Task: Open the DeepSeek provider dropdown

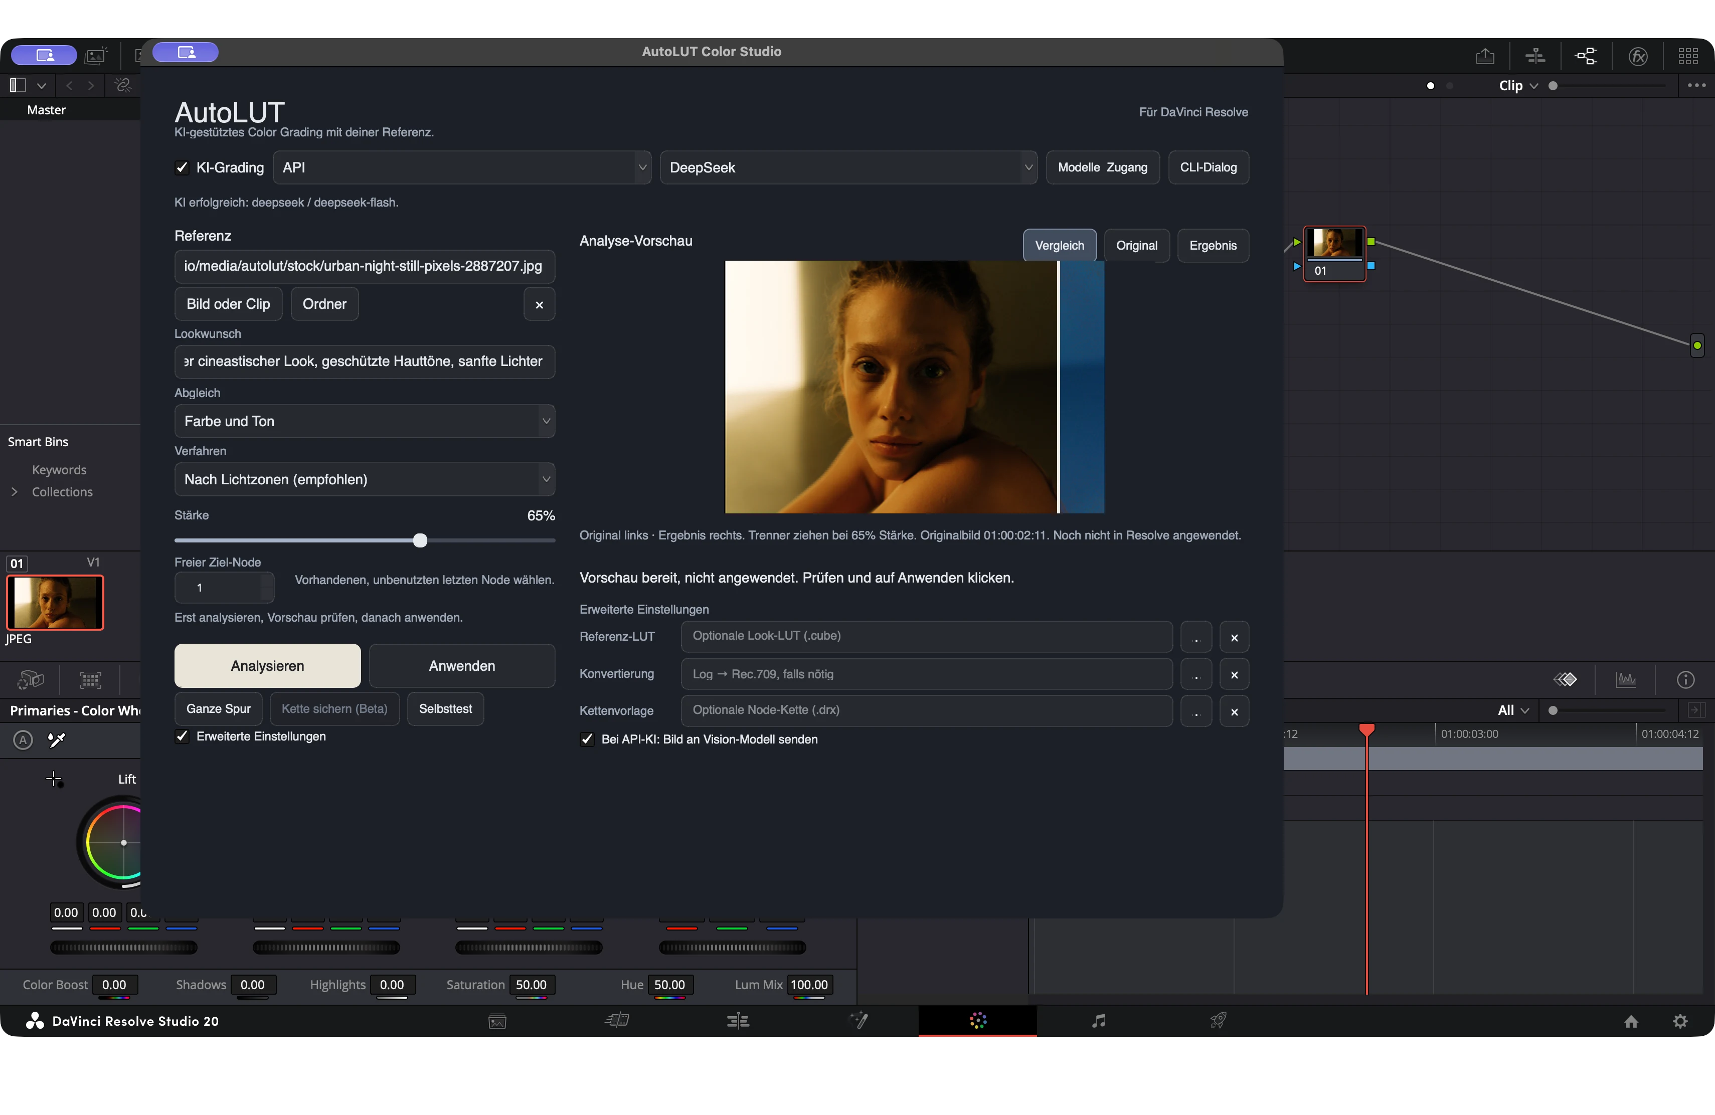Action: click(x=848, y=168)
